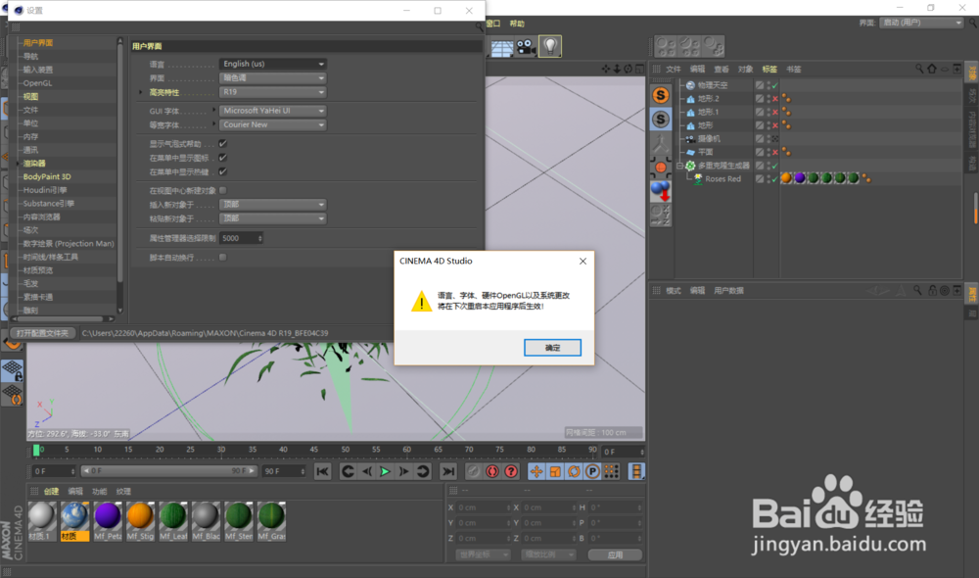Click the light bulb icon in toolbar
The image size is (979, 578).
[550, 46]
